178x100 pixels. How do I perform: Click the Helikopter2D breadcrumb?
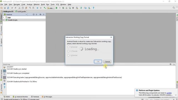[7, 11]
